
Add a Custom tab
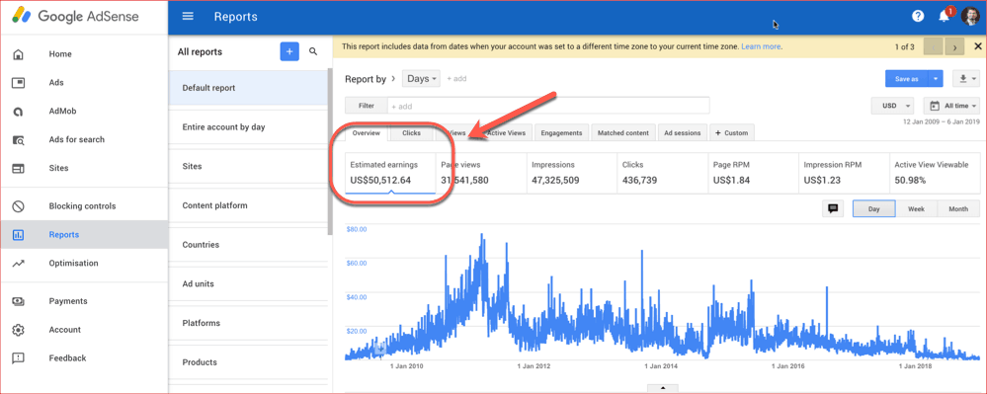click(732, 132)
